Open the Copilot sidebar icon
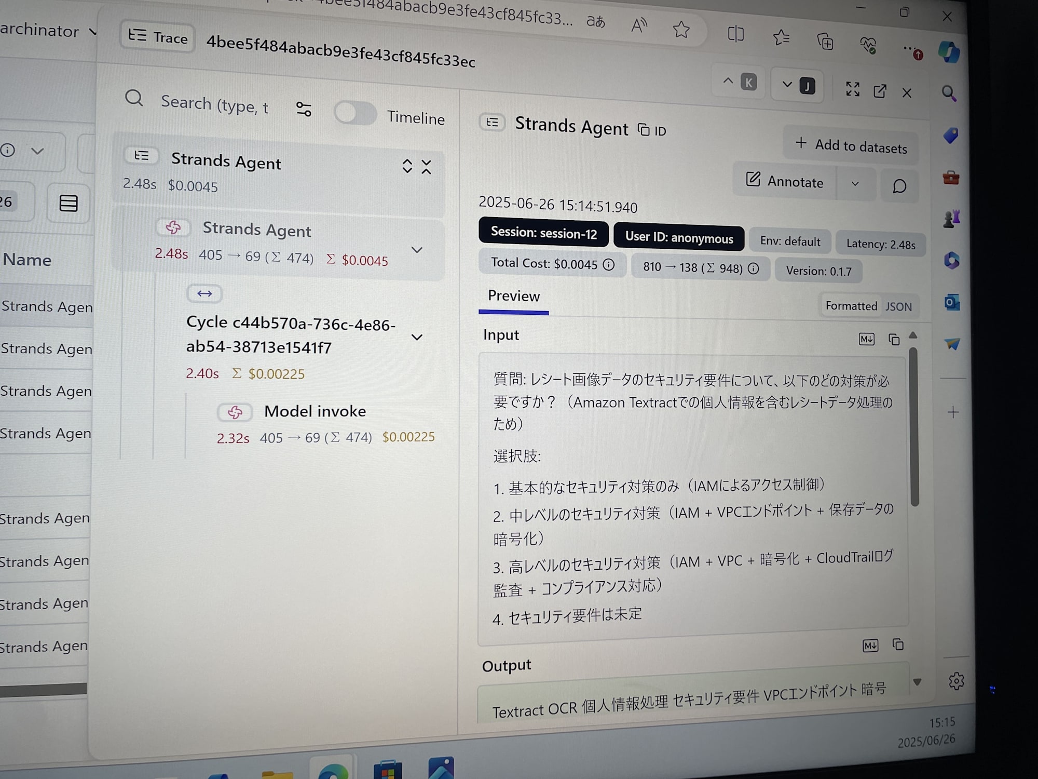 [x=949, y=52]
